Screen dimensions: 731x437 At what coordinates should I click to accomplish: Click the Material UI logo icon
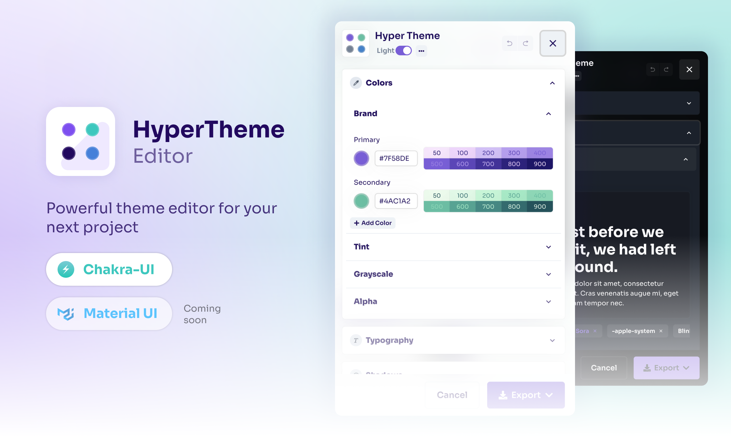(x=65, y=313)
